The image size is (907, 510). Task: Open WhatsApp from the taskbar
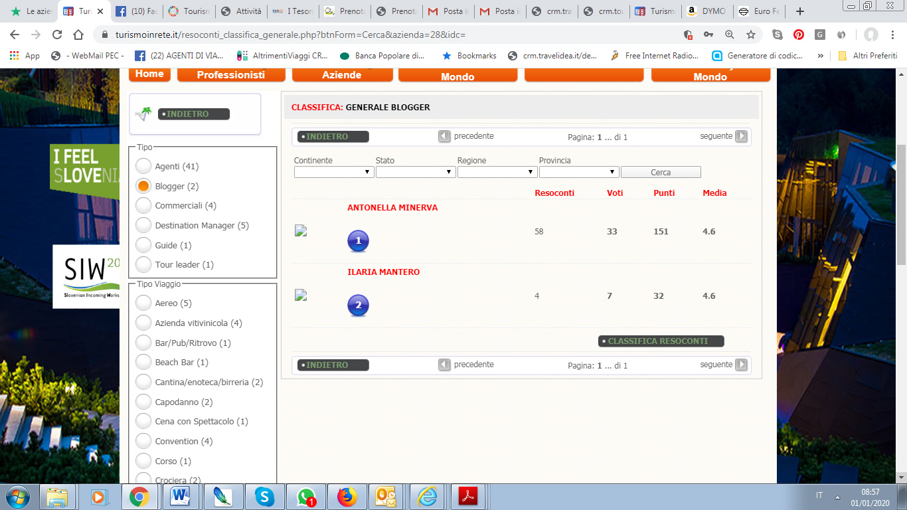[x=306, y=497]
